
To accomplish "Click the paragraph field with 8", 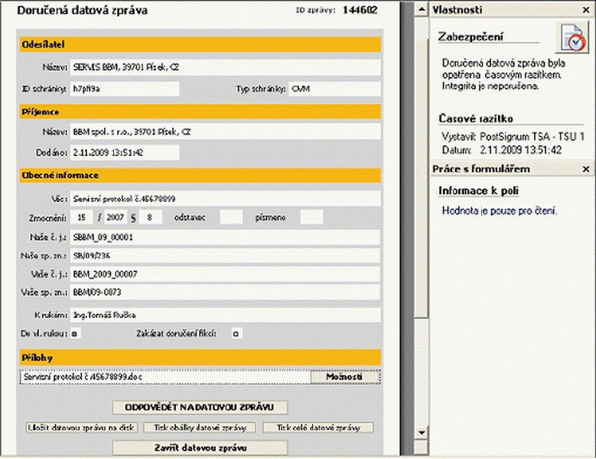I will click(151, 217).
